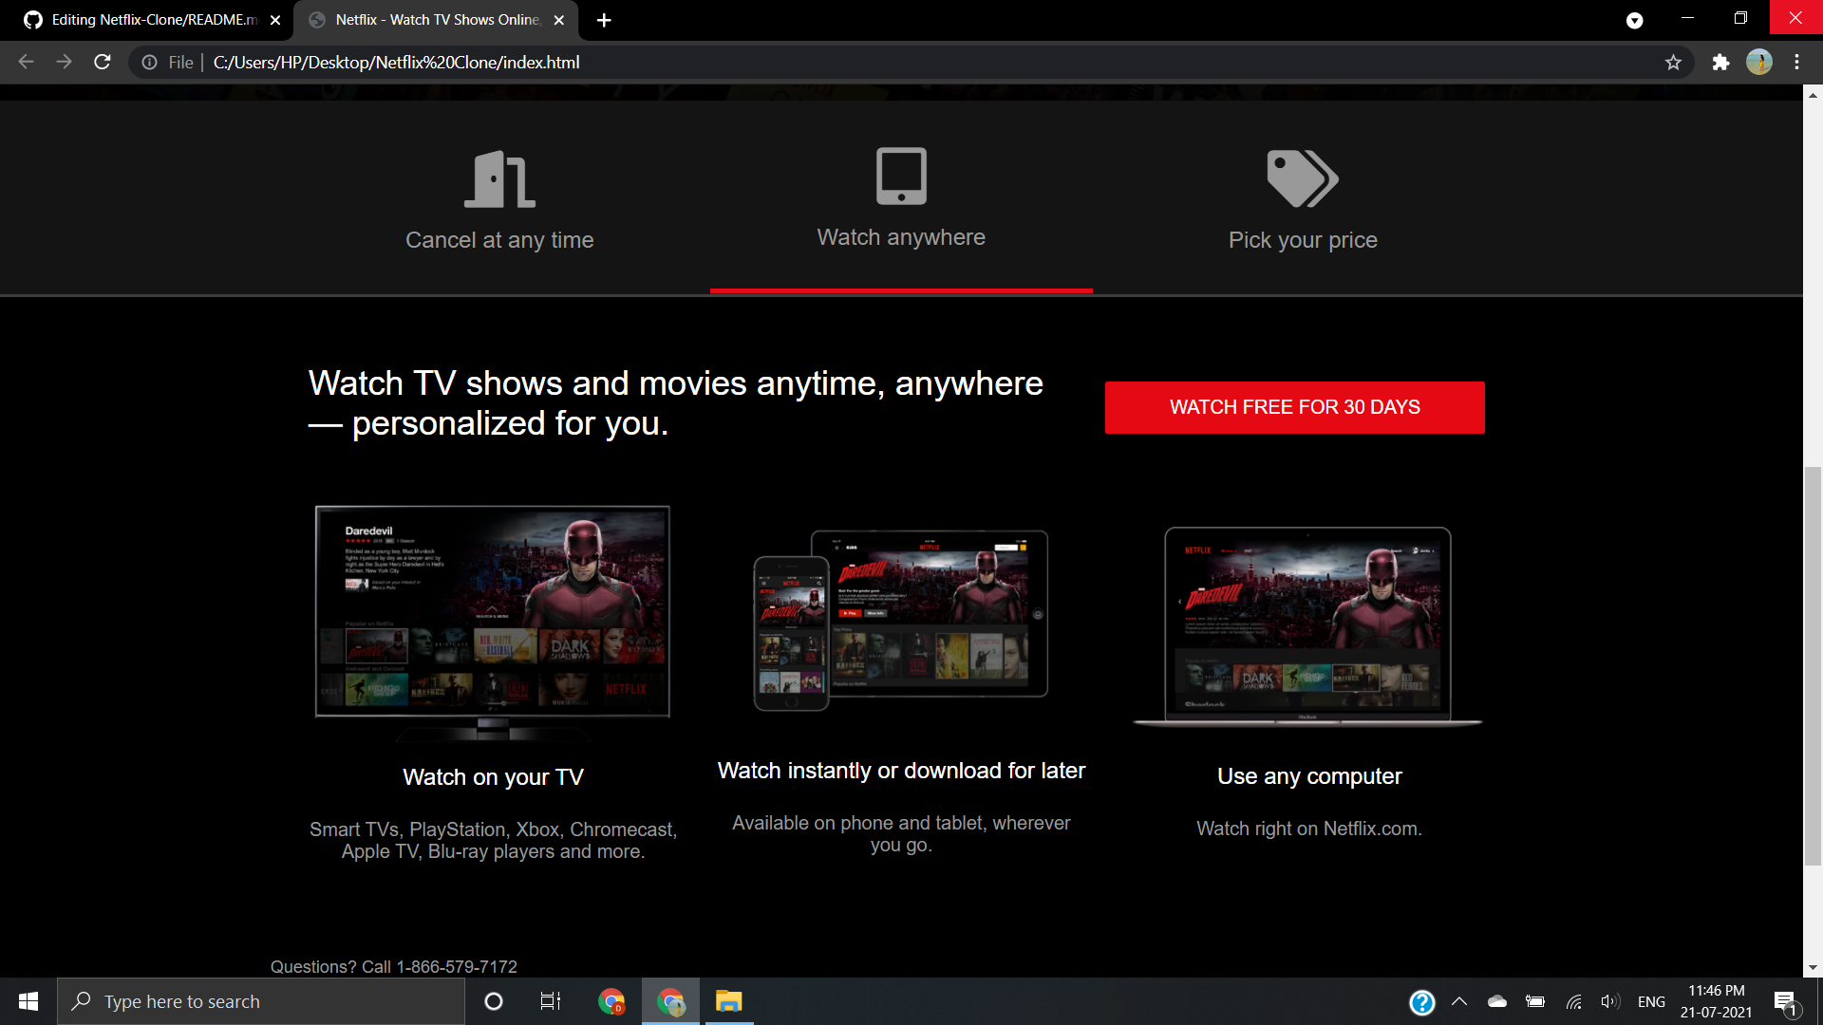Image resolution: width=1823 pixels, height=1025 pixels.
Task: Click the GitHub icon on the README tab
Action: click(32, 19)
